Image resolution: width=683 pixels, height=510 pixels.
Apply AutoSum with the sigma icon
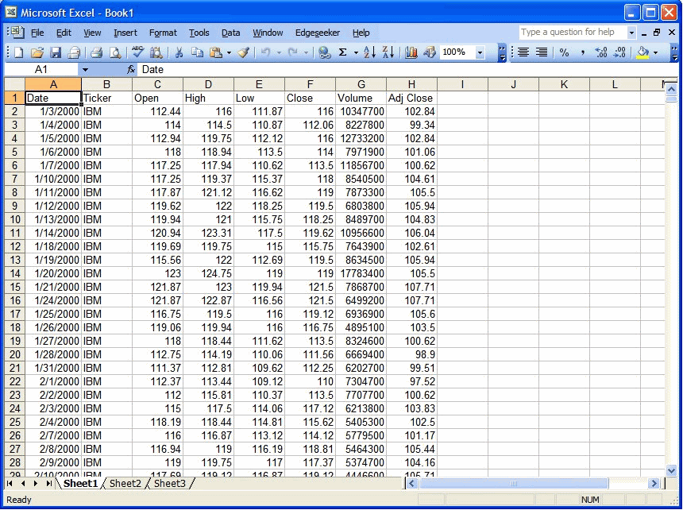[343, 52]
